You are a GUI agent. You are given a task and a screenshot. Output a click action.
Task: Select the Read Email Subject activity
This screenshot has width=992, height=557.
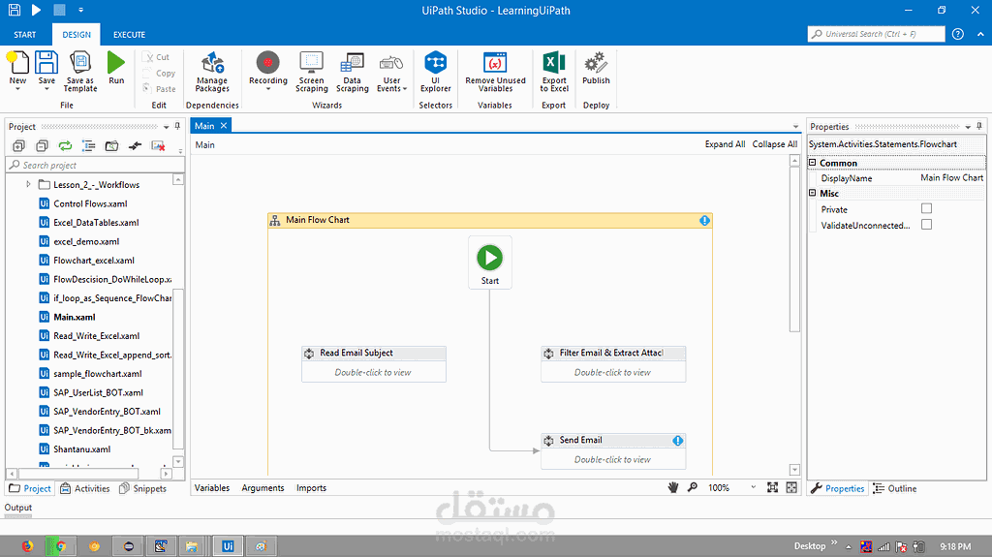click(374, 364)
